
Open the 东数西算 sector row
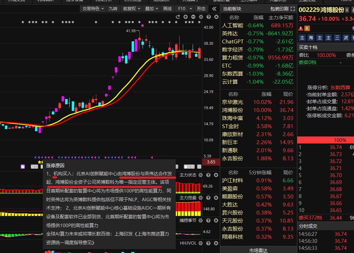tap(258, 74)
